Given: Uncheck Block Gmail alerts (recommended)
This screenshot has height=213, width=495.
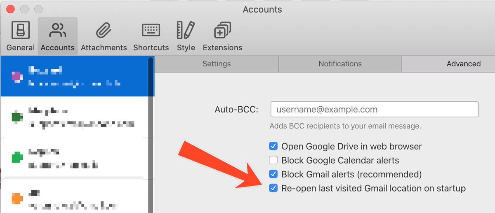Looking at the screenshot, I should tap(273, 174).
